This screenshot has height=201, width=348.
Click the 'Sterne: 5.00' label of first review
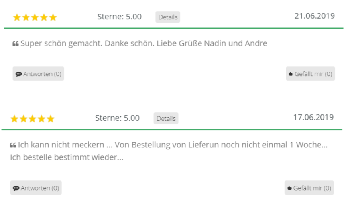(120, 17)
